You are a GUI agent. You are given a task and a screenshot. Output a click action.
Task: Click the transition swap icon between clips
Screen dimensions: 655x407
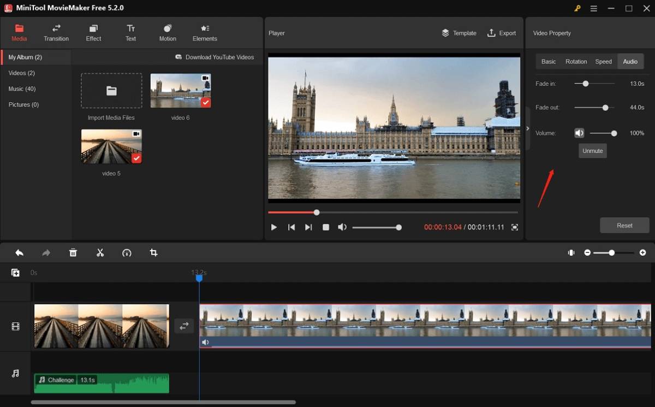(184, 326)
